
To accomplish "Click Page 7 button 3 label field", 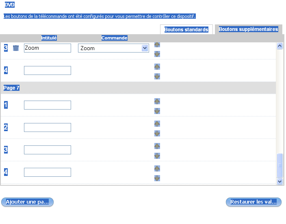I will coord(48,150).
